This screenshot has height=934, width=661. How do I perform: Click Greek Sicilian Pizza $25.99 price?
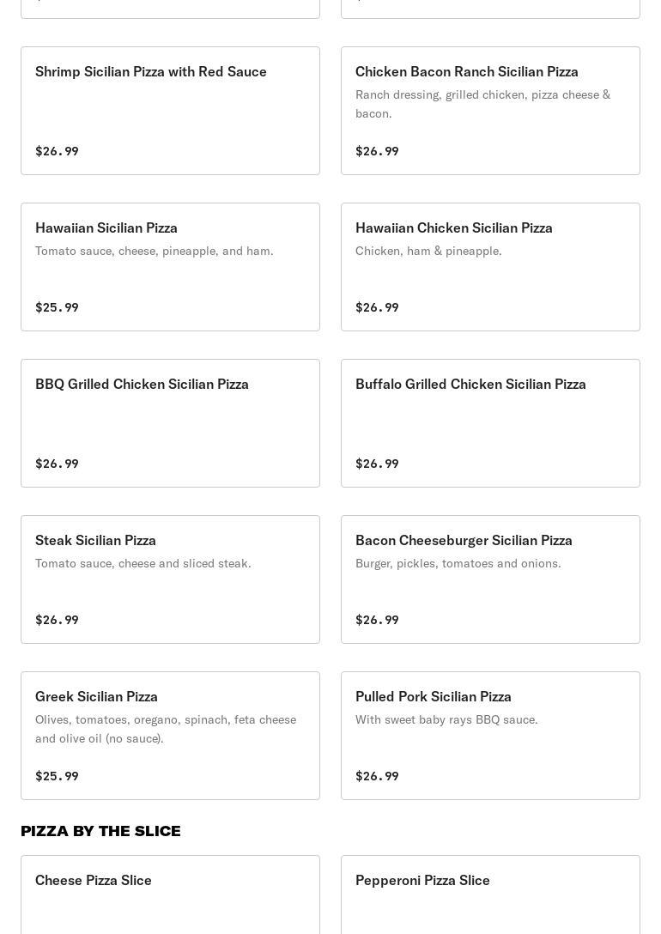click(57, 776)
